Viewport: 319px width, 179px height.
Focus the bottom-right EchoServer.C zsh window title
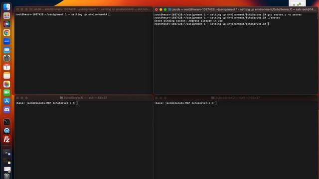pyautogui.click(x=235, y=98)
